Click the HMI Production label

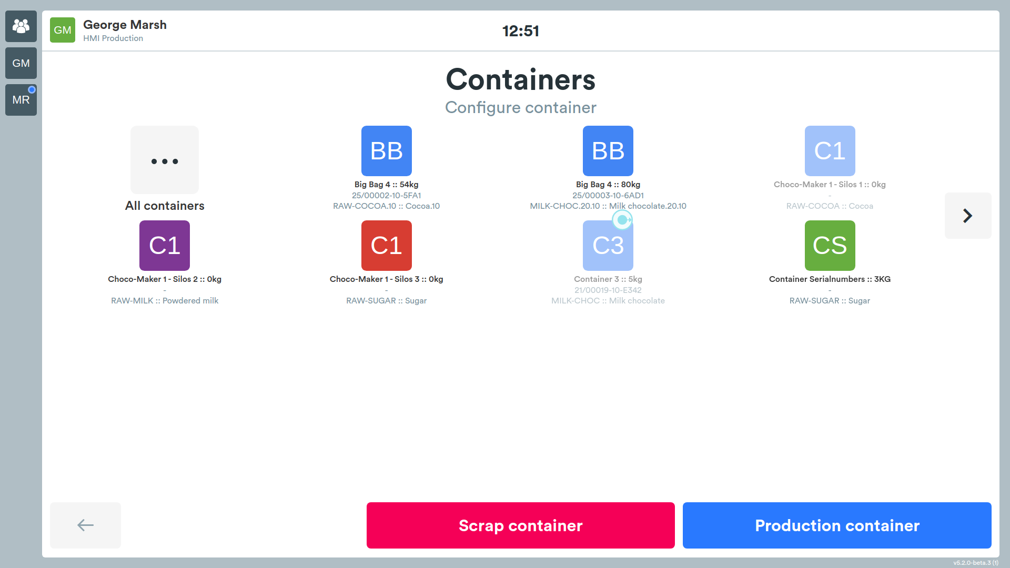click(113, 38)
